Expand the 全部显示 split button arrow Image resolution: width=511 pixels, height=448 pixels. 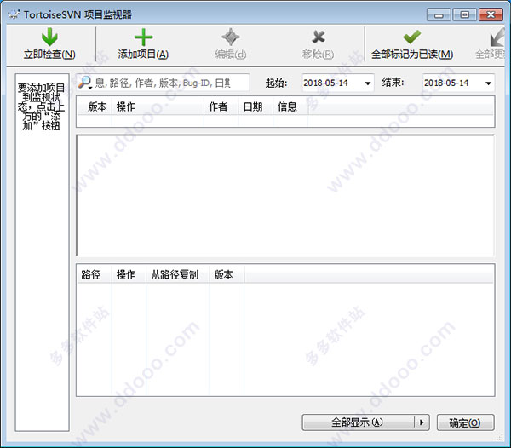[422, 422]
